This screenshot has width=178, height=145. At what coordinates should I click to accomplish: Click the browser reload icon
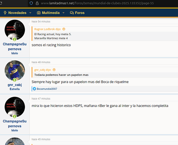[1, 3]
